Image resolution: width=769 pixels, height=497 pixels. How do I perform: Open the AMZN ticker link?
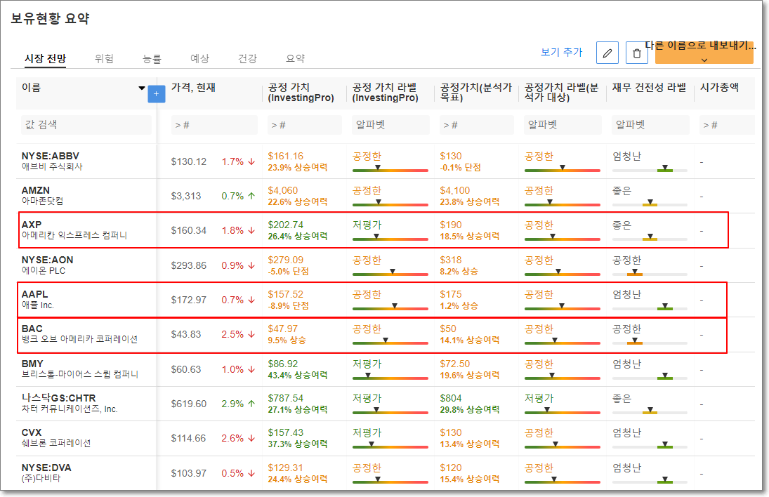(35, 190)
